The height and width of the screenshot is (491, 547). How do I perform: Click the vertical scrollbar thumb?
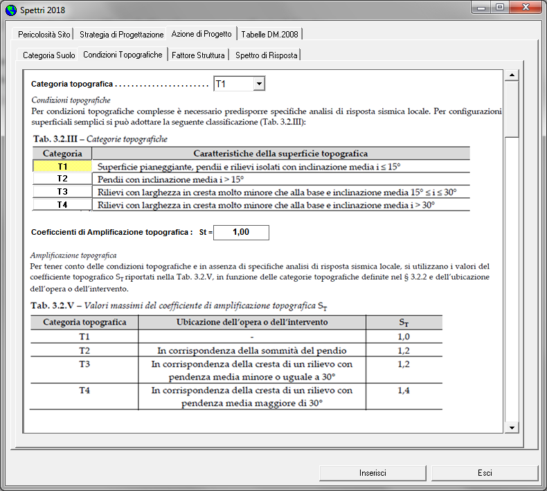pos(512,109)
